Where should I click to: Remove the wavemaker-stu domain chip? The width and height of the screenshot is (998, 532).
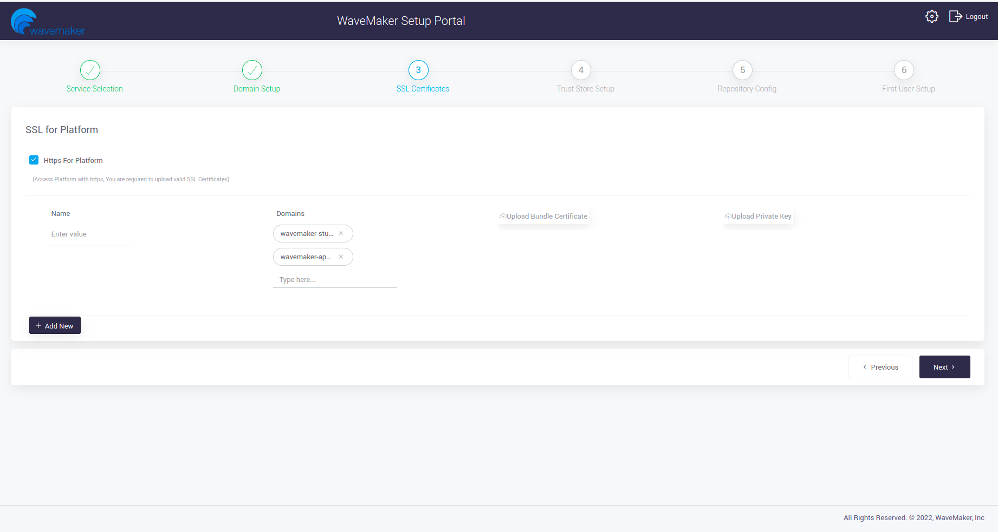[x=341, y=233]
